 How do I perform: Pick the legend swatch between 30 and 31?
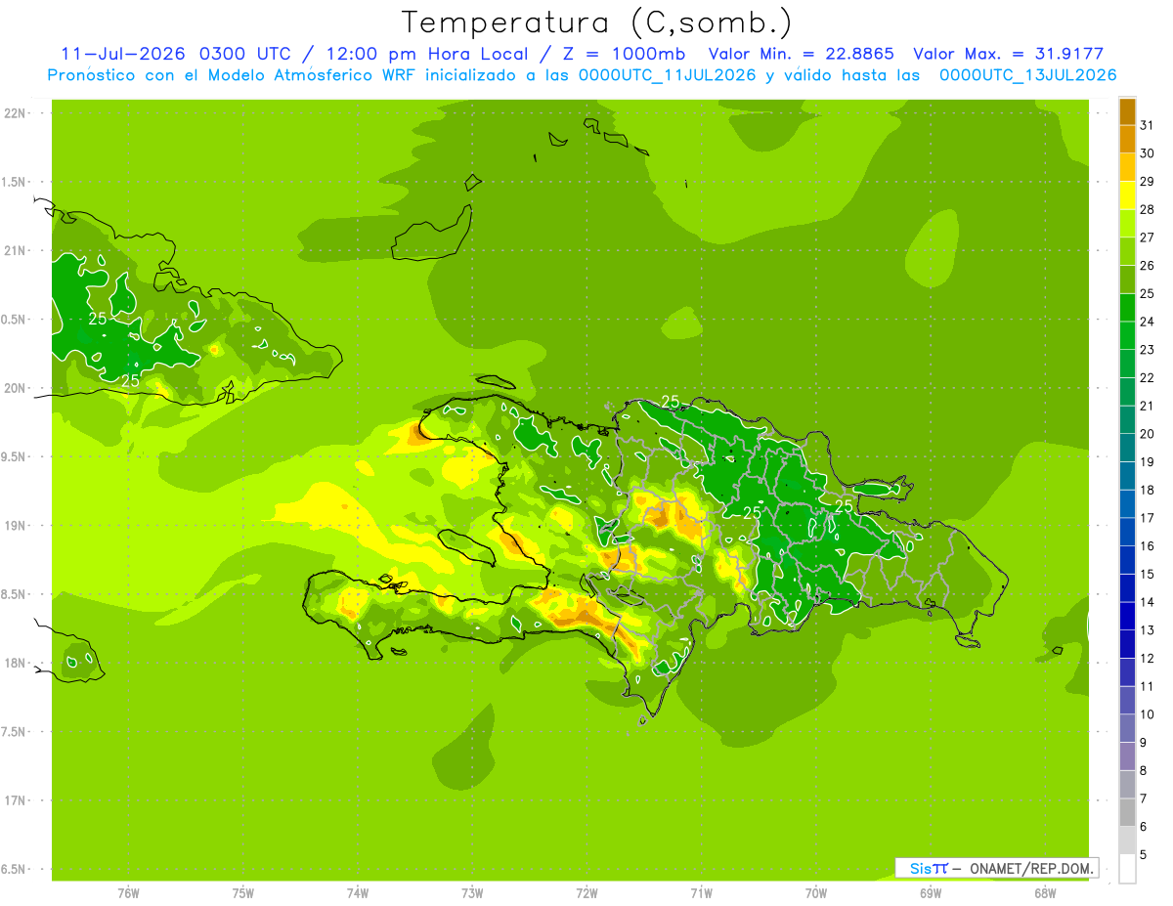[x=1127, y=140]
